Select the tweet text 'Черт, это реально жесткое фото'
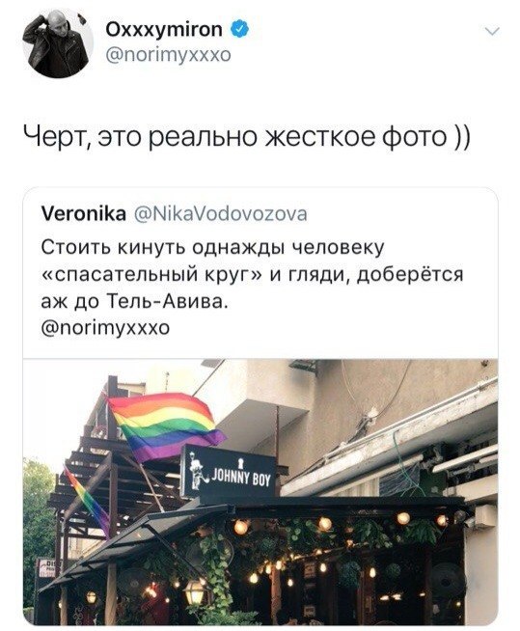Viewport: 520px width, 631px height. click(x=235, y=137)
